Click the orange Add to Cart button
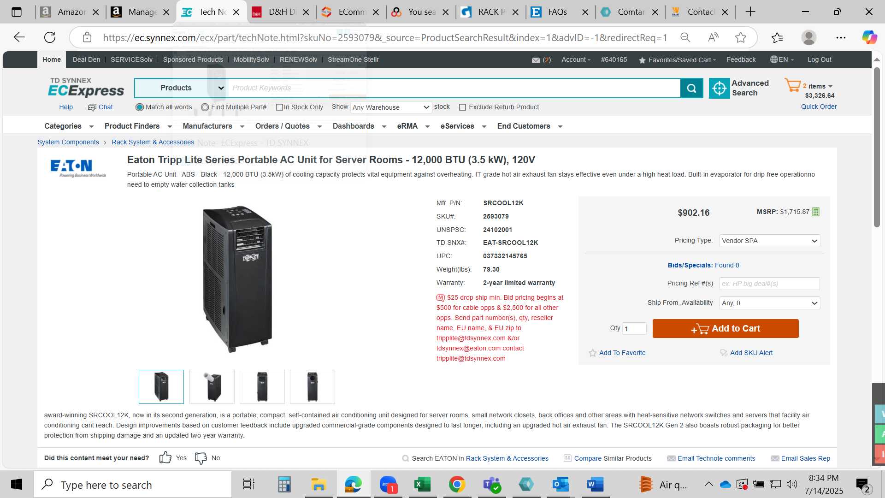The image size is (885, 498). pyautogui.click(x=726, y=328)
